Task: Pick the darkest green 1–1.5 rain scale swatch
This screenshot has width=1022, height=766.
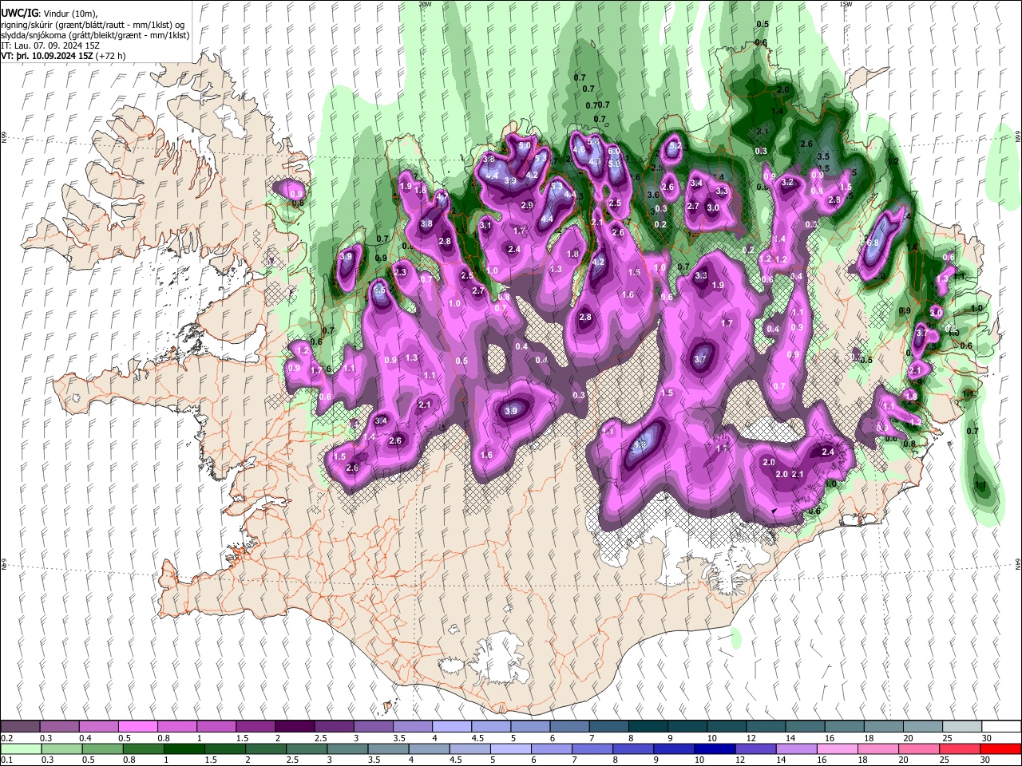Action: [x=185, y=748]
